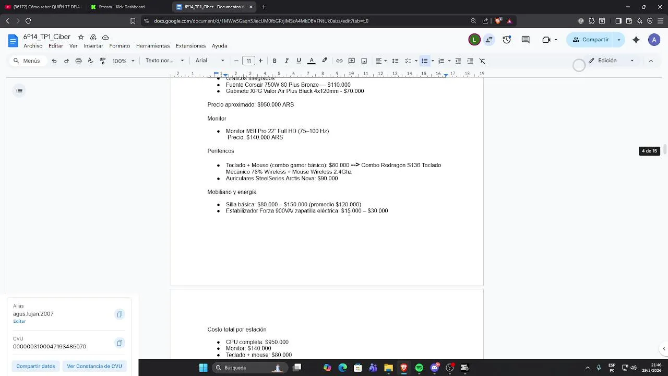This screenshot has width=668, height=376.
Task: Open the Texto normal style dropdown
Action: (x=164, y=61)
